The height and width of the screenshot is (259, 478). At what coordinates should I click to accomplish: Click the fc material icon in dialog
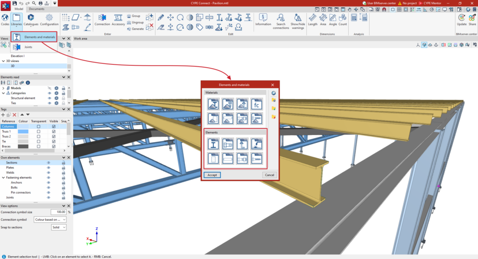(x=257, y=104)
